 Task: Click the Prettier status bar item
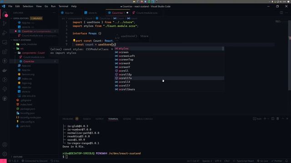[276, 161]
